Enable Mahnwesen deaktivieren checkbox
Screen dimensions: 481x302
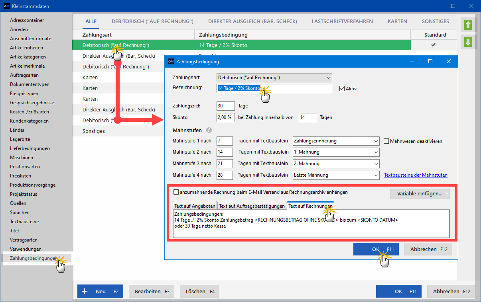tap(386, 141)
